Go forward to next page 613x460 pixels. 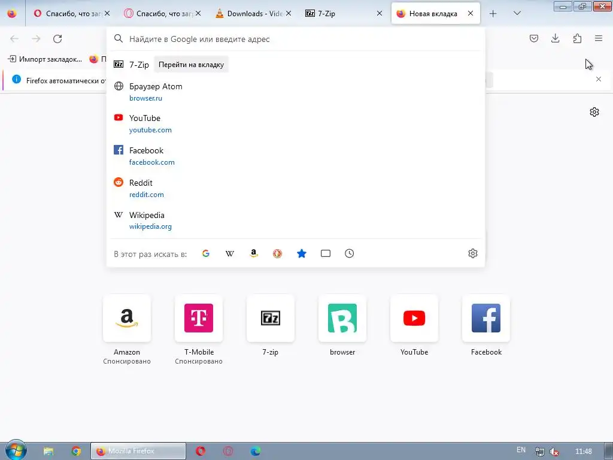(x=36, y=39)
